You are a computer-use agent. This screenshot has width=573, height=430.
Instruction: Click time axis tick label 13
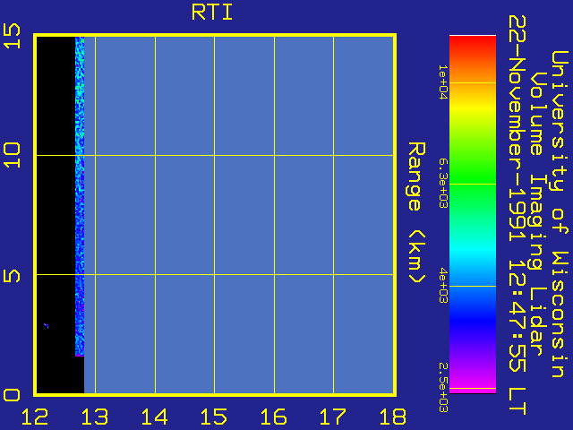95,416
